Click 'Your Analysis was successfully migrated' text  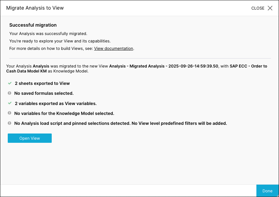pos(48,33)
